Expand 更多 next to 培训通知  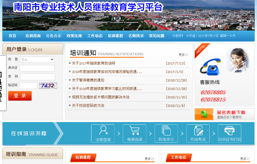click(x=183, y=55)
